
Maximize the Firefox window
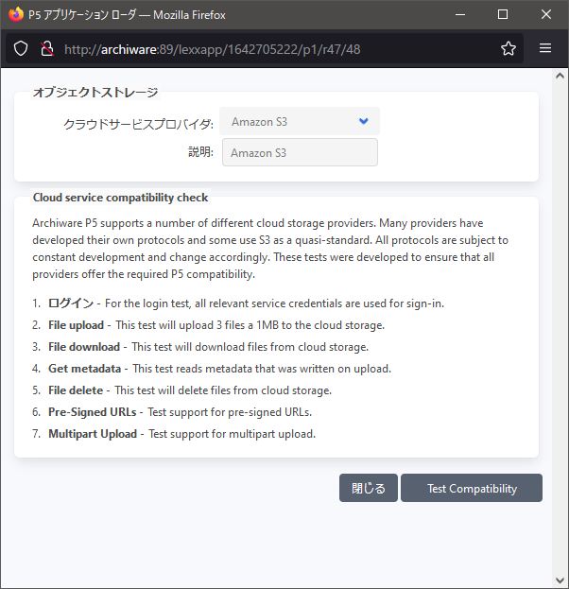pyautogui.click(x=503, y=14)
